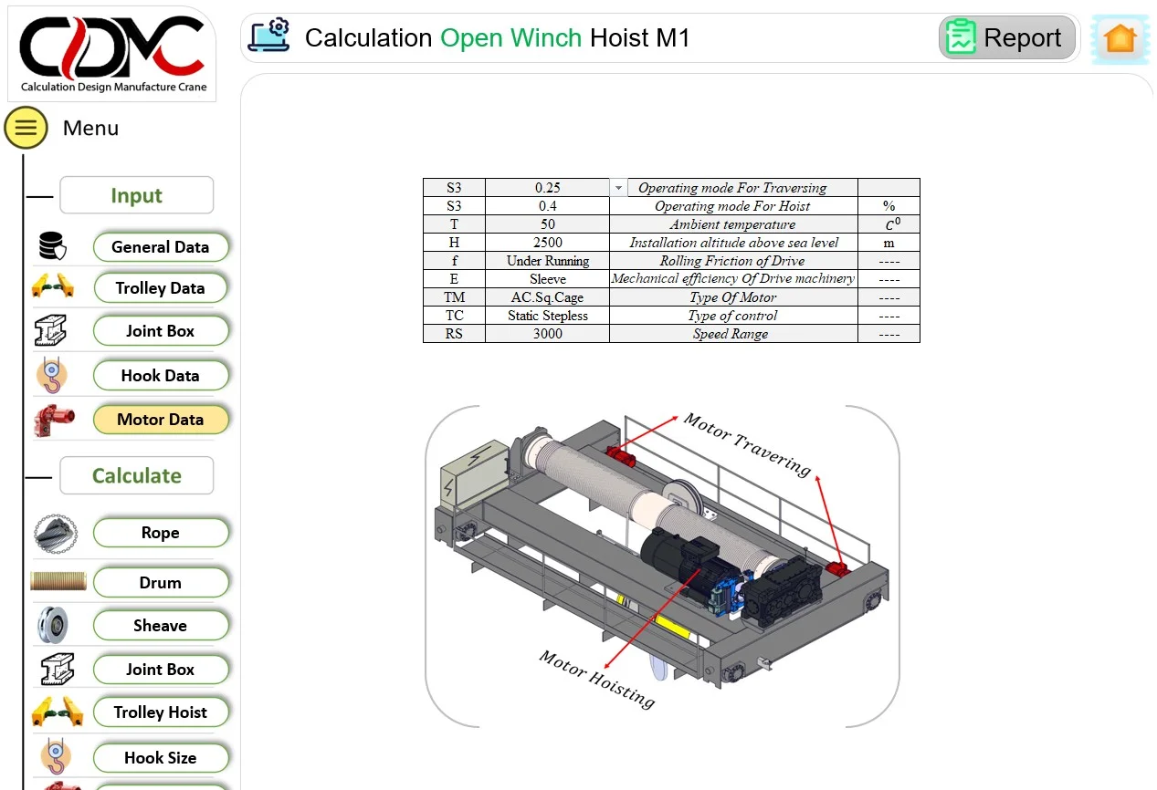1157x790 pixels.
Task: Click the Trolley Hoist calculate button
Action: click(x=161, y=712)
